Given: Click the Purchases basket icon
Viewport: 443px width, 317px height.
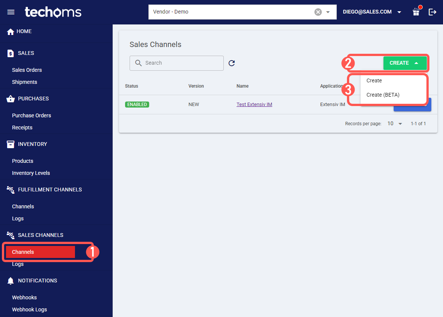Looking at the screenshot, I should click(11, 99).
